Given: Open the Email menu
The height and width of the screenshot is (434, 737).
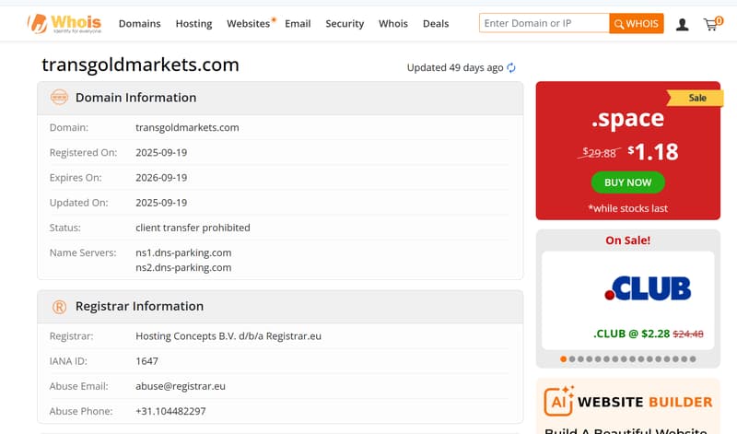Looking at the screenshot, I should (x=298, y=24).
